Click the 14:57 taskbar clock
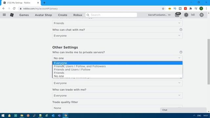The width and height of the screenshot is (210, 118). (206, 115)
